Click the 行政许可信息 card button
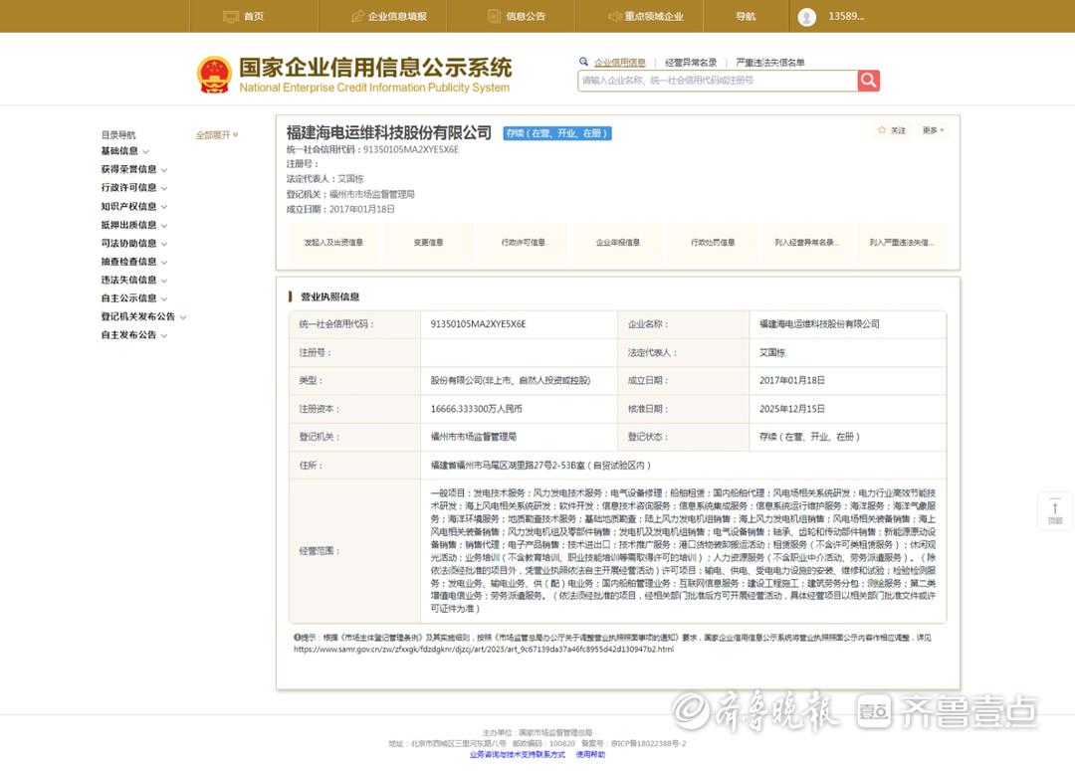The width and height of the screenshot is (1075, 771). click(524, 243)
